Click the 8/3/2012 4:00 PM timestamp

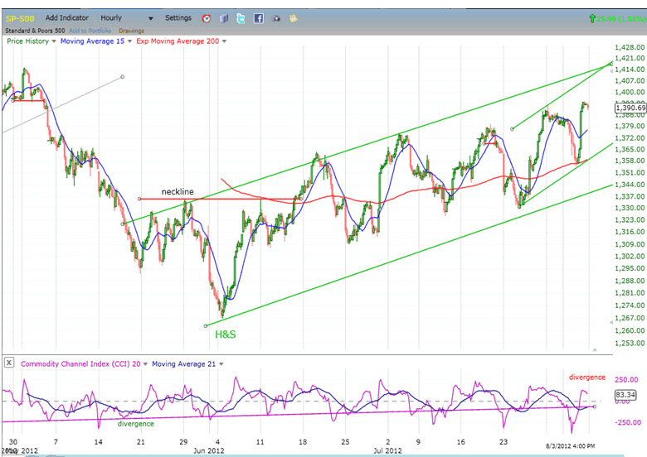tap(570, 446)
